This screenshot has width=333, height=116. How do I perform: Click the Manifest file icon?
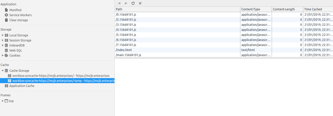pyautogui.click(x=6, y=10)
